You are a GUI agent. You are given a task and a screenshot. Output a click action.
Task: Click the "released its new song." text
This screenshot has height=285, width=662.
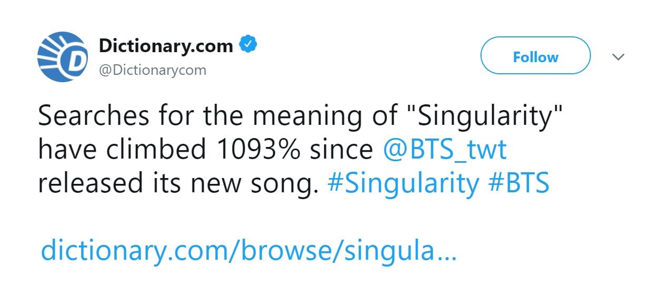tap(179, 183)
